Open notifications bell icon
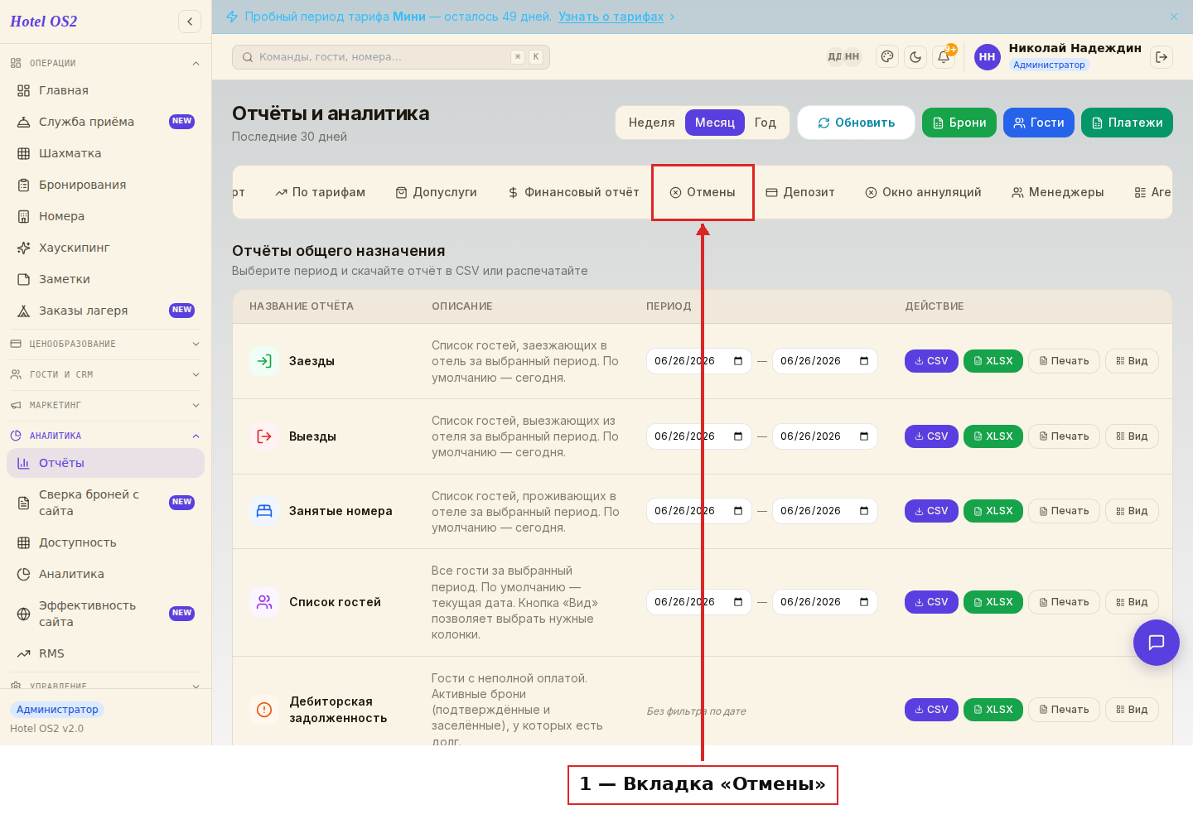This screenshot has width=1193, height=824. (x=944, y=57)
